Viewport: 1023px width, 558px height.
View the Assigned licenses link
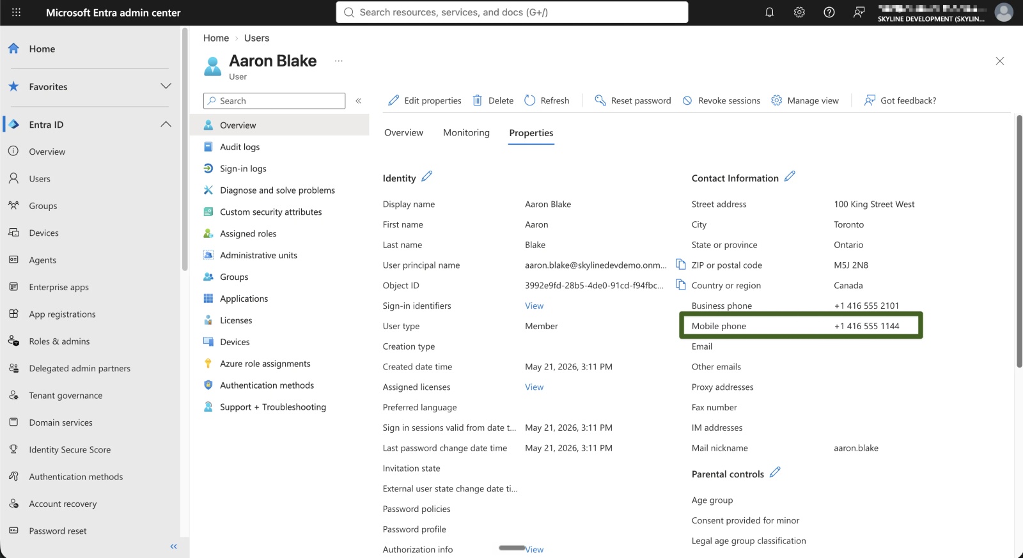pyautogui.click(x=534, y=387)
